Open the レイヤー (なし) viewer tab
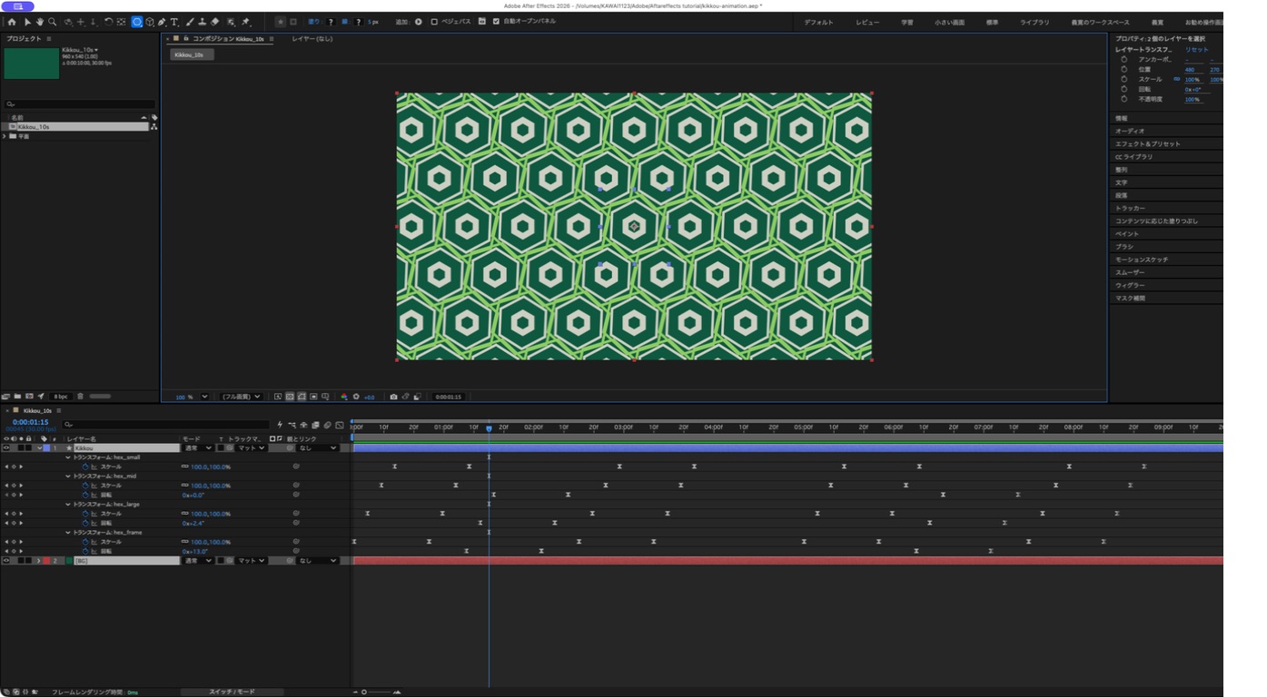Screen dimensions: 1267x697 (x=312, y=39)
